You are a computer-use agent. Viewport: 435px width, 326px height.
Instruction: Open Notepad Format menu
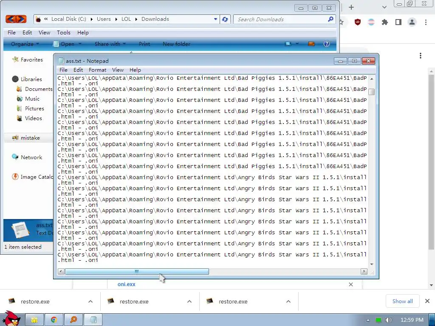97,70
